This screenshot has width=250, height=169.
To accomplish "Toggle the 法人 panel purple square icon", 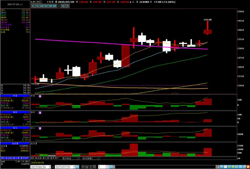I will point(40,128).
